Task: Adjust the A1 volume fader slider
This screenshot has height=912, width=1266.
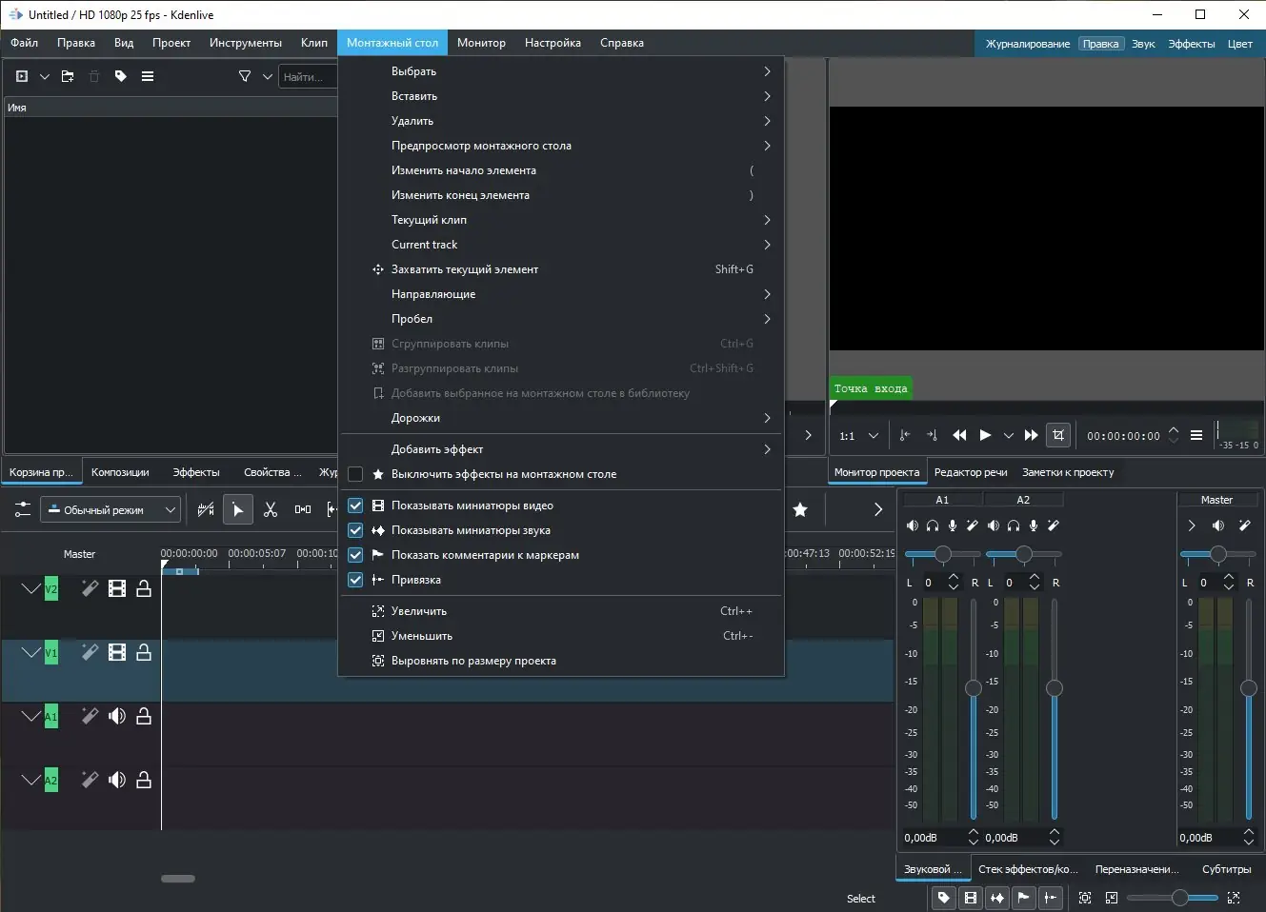Action: click(x=974, y=688)
